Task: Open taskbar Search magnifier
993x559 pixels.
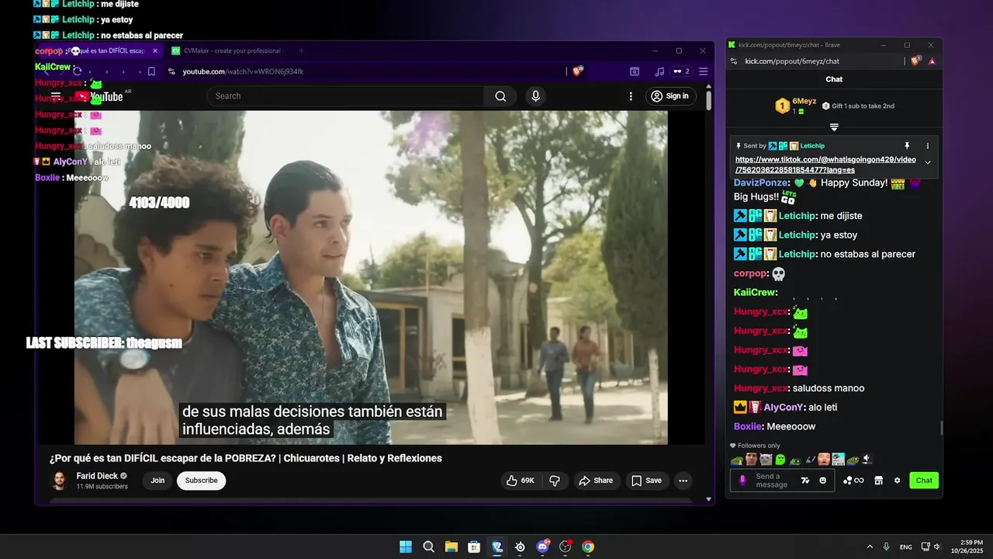Action: pos(428,547)
